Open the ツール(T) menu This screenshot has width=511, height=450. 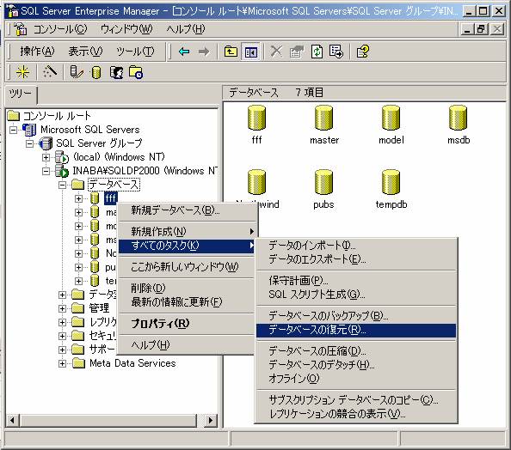135,52
